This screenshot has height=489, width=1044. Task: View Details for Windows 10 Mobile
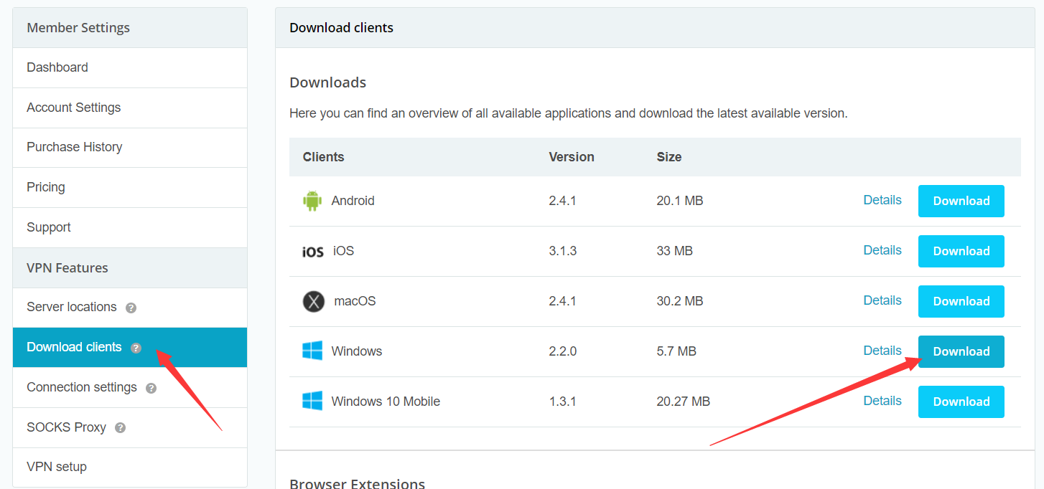(882, 401)
